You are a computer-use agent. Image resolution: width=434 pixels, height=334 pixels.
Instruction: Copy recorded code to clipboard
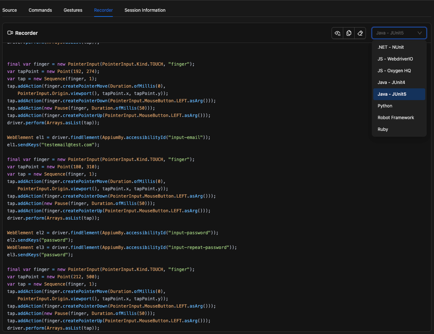[x=349, y=33]
